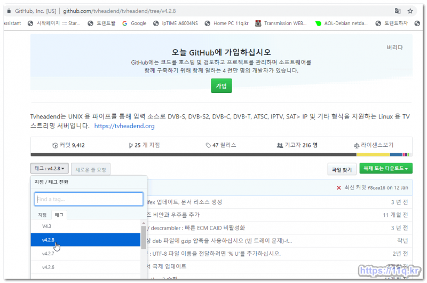Open the Google bookmark
427x283 pixels.
pos(135,23)
